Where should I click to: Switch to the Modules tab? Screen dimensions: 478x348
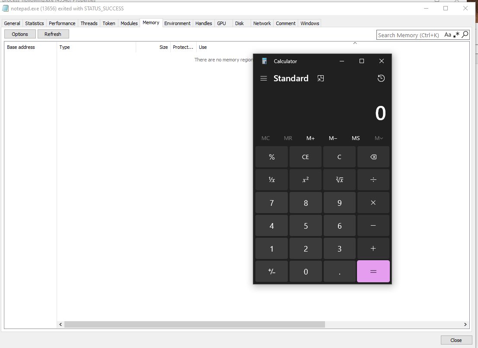(x=129, y=23)
